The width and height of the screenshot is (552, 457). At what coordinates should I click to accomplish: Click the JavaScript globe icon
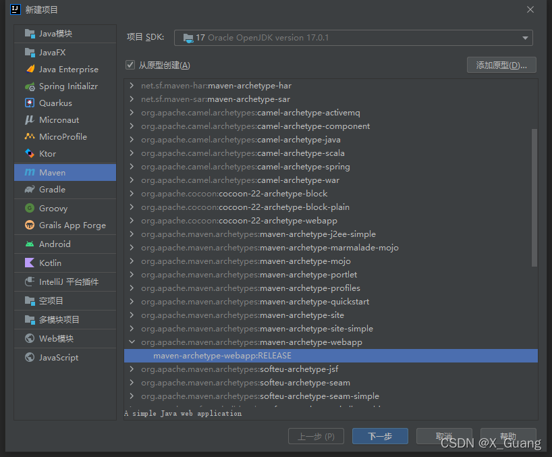click(x=30, y=357)
